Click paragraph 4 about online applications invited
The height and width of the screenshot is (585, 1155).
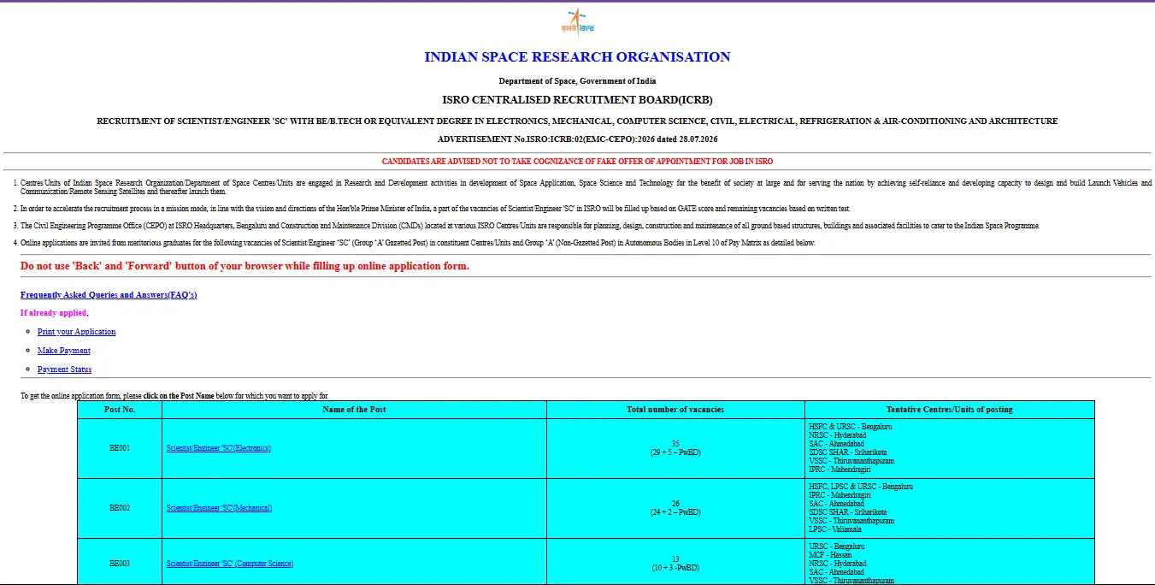(x=418, y=243)
